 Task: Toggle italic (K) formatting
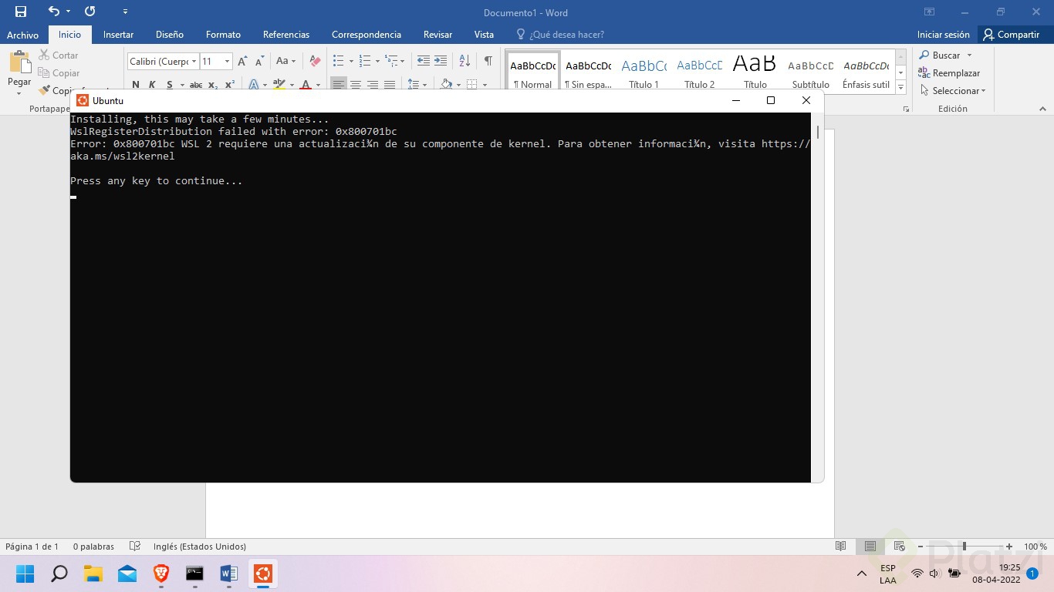[152, 85]
